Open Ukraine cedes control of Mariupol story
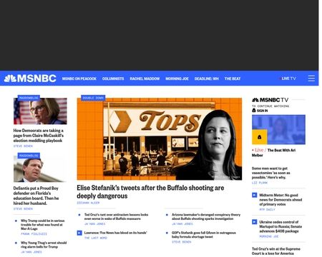 (x=280, y=226)
